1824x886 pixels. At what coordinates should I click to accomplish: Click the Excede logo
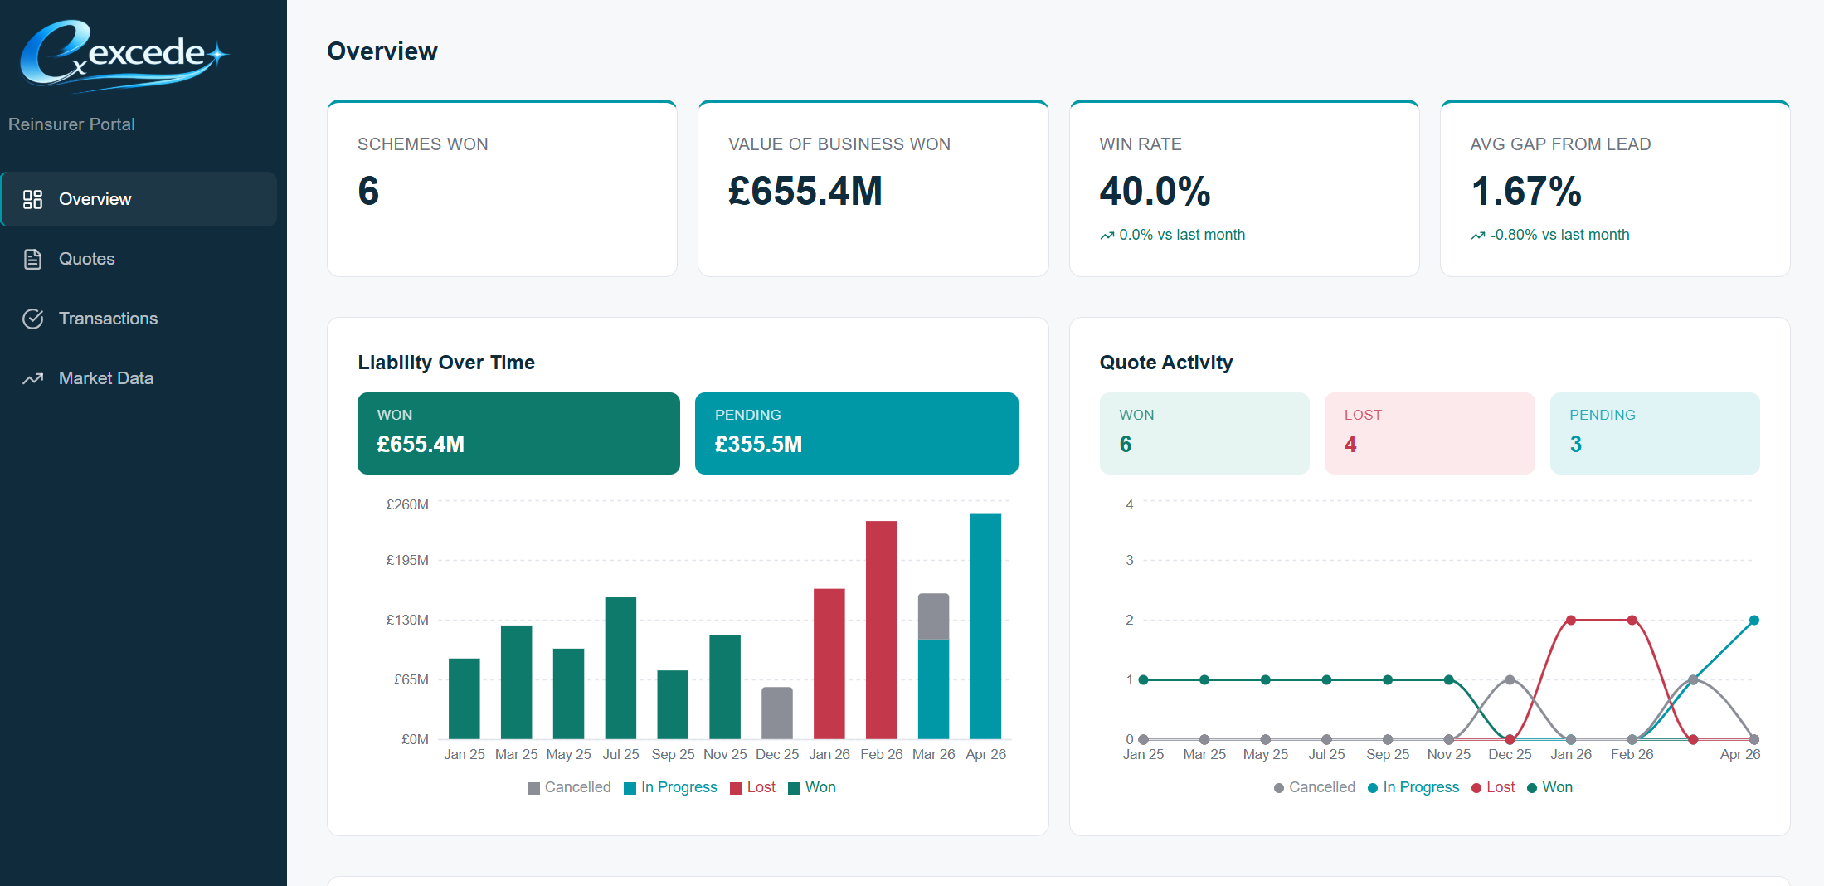tap(123, 55)
